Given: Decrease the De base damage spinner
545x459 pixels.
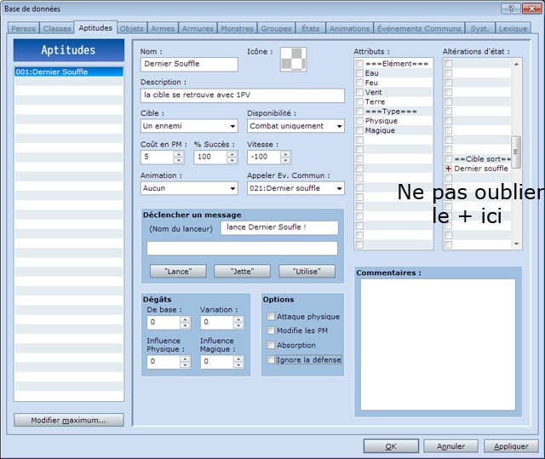Looking at the screenshot, I should point(185,325).
